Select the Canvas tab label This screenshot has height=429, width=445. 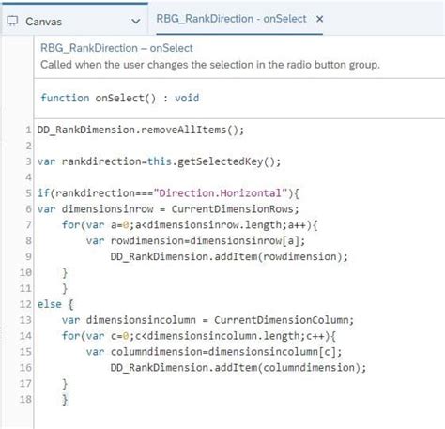[x=43, y=22]
